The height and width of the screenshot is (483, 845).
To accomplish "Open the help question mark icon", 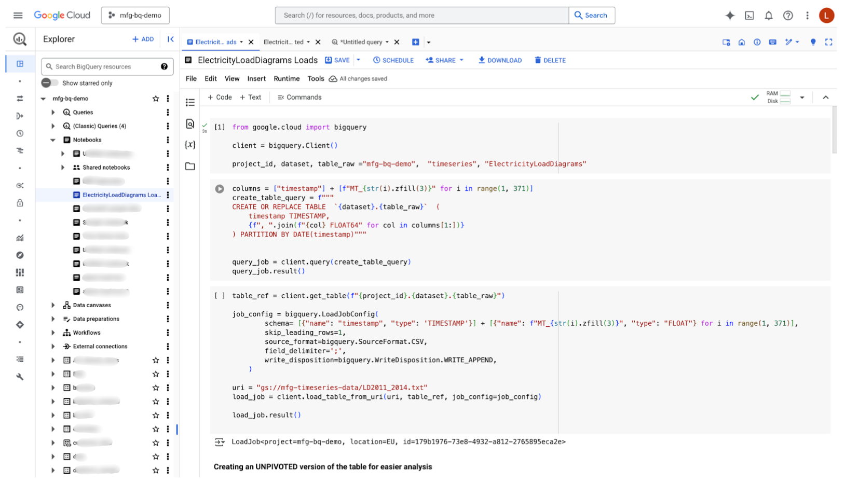I will 788,16.
